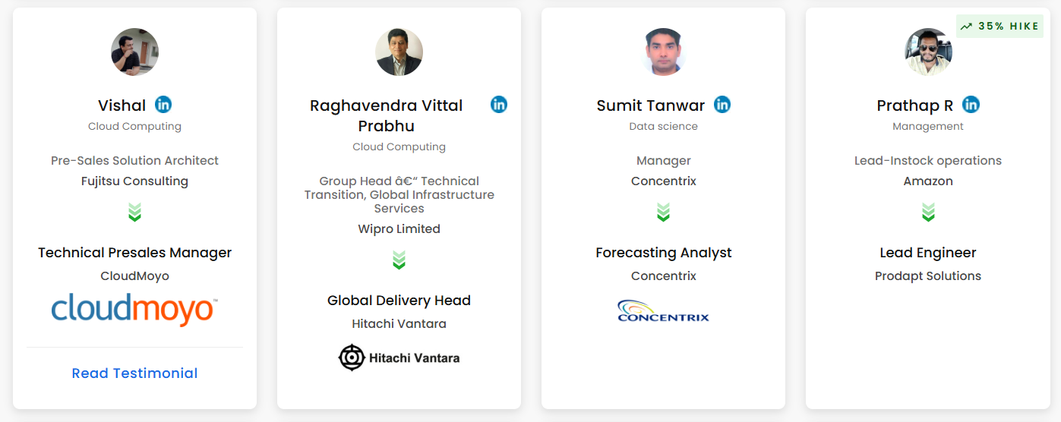The height and width of the screenshot is (422, 1061).
Task: Click green chevron arrows under Wipro Limited
Action: [399, 260]
